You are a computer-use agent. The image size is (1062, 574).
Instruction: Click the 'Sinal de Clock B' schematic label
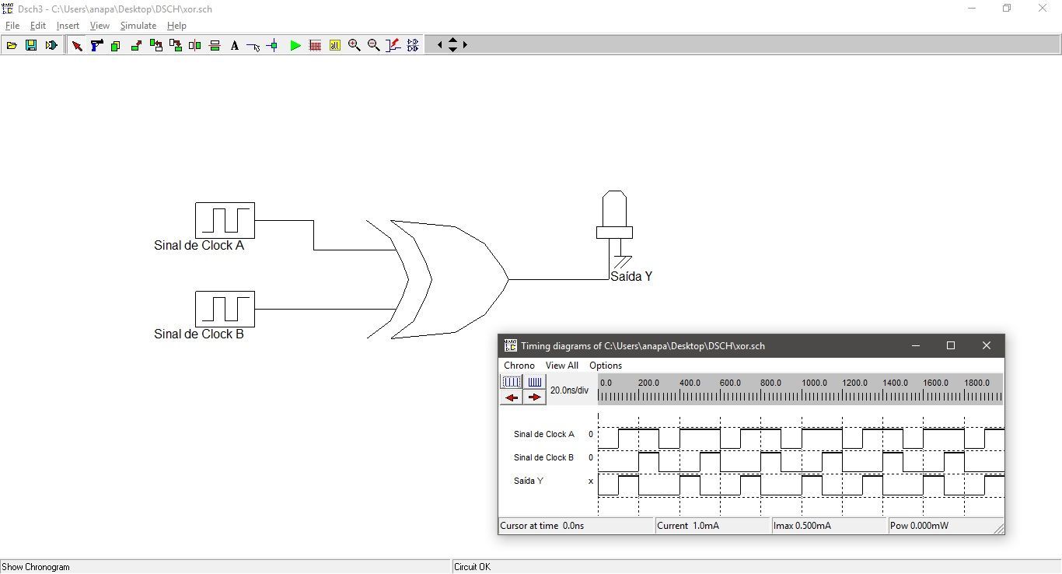pyautogui.click(x=199, y=334)
